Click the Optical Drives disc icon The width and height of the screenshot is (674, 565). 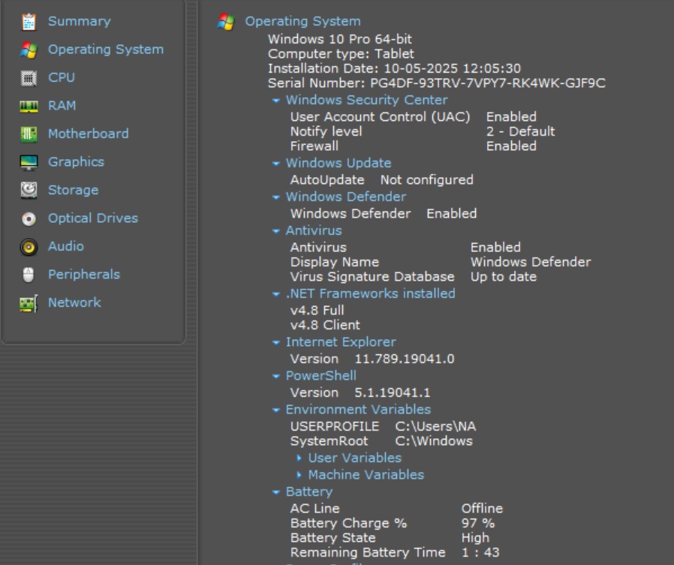tap(29, 219)
